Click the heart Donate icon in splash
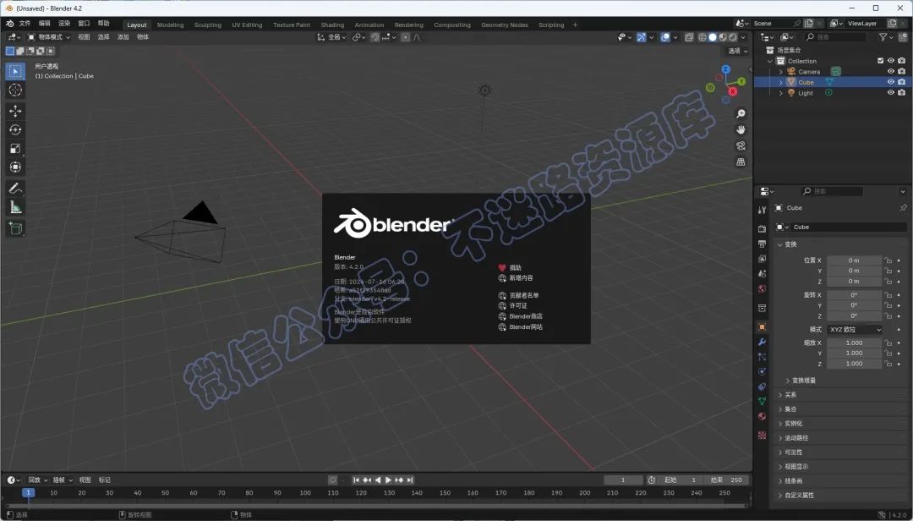The height and width of the screenshot is (521, 913). (x=502, y=267)
